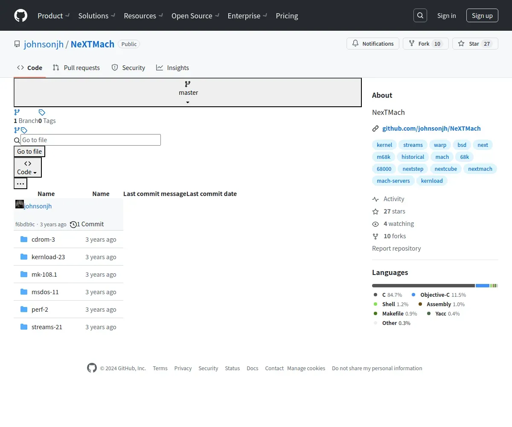The width and height of the screenshot is (512, 427).
Task: Open github.com/johnsonjh/NeXTMach link
Action: (431, 128)
